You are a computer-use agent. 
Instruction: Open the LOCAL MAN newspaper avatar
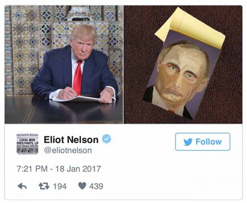pos(27,144)
